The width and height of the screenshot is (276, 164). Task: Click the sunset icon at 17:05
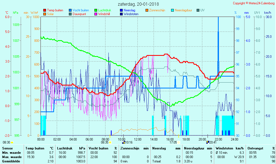pos(179,142)
